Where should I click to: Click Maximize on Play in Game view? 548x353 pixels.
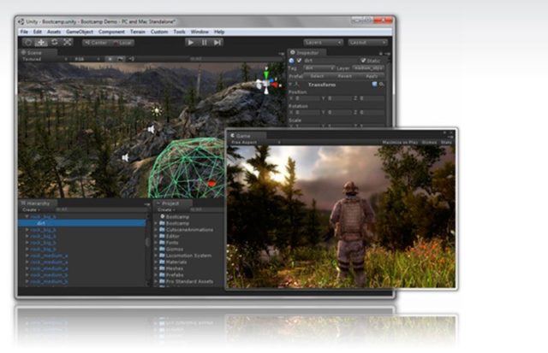(x=400, y=143)
